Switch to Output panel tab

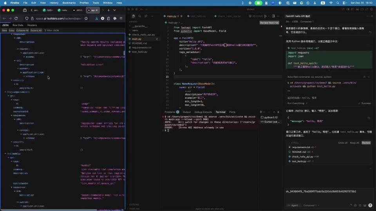pos(186,112)
